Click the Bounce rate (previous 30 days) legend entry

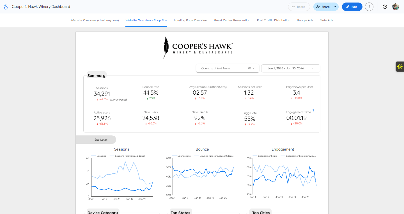pos(214,156)
